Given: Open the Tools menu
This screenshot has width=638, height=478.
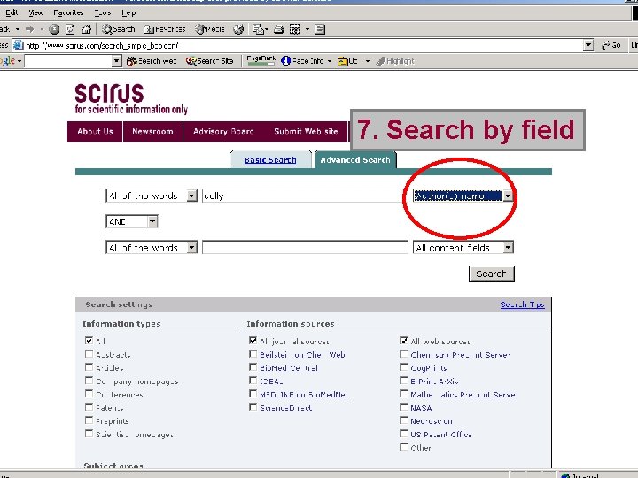Looking at the screenshot, I should (103, 12).
